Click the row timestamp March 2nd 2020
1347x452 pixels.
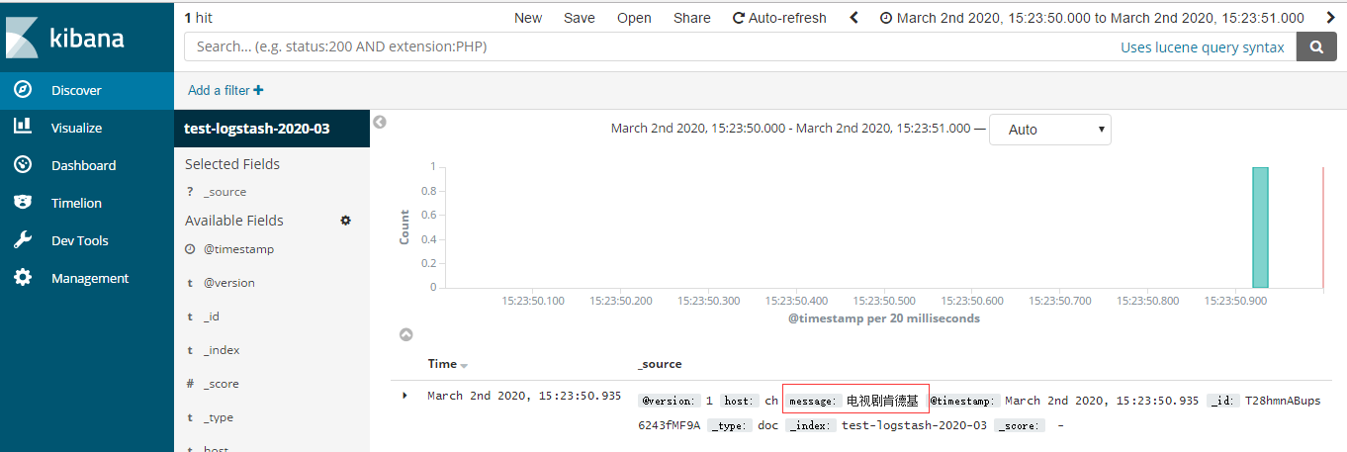pos(524,396)
